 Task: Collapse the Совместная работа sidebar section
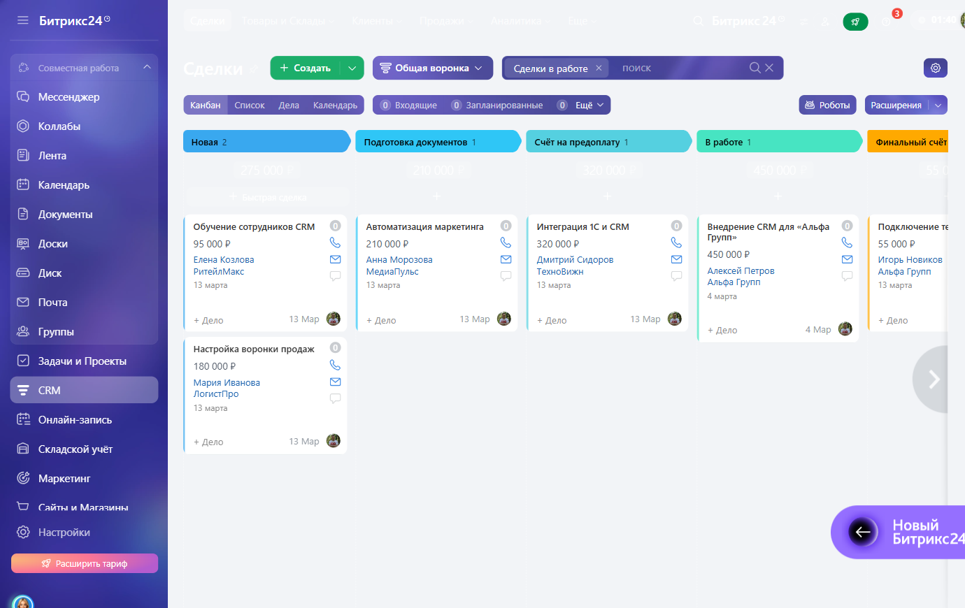(x=147, y=68)
